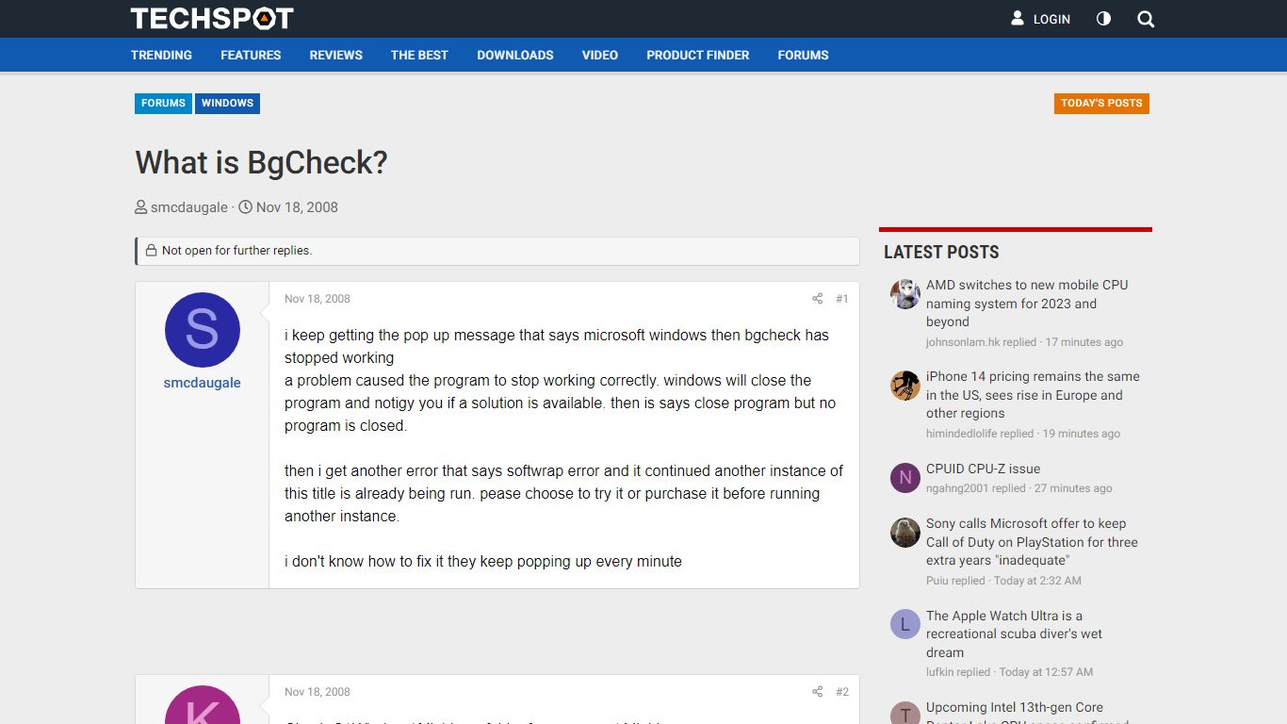Open smcdaugale's large S avatar
Image resolution: width=1287 pixels, height=724 pixels.
[203, 330]
